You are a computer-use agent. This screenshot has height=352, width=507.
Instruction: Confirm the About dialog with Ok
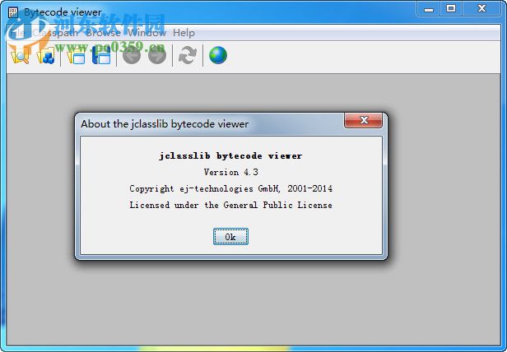pos(230,237)
